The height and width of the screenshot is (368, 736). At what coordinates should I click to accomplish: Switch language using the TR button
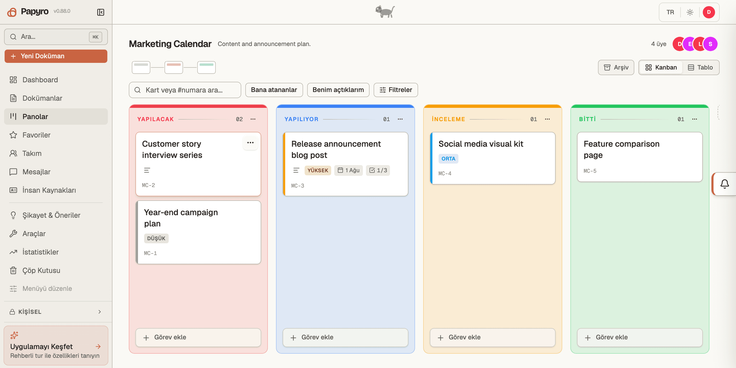tap(670, 12)
